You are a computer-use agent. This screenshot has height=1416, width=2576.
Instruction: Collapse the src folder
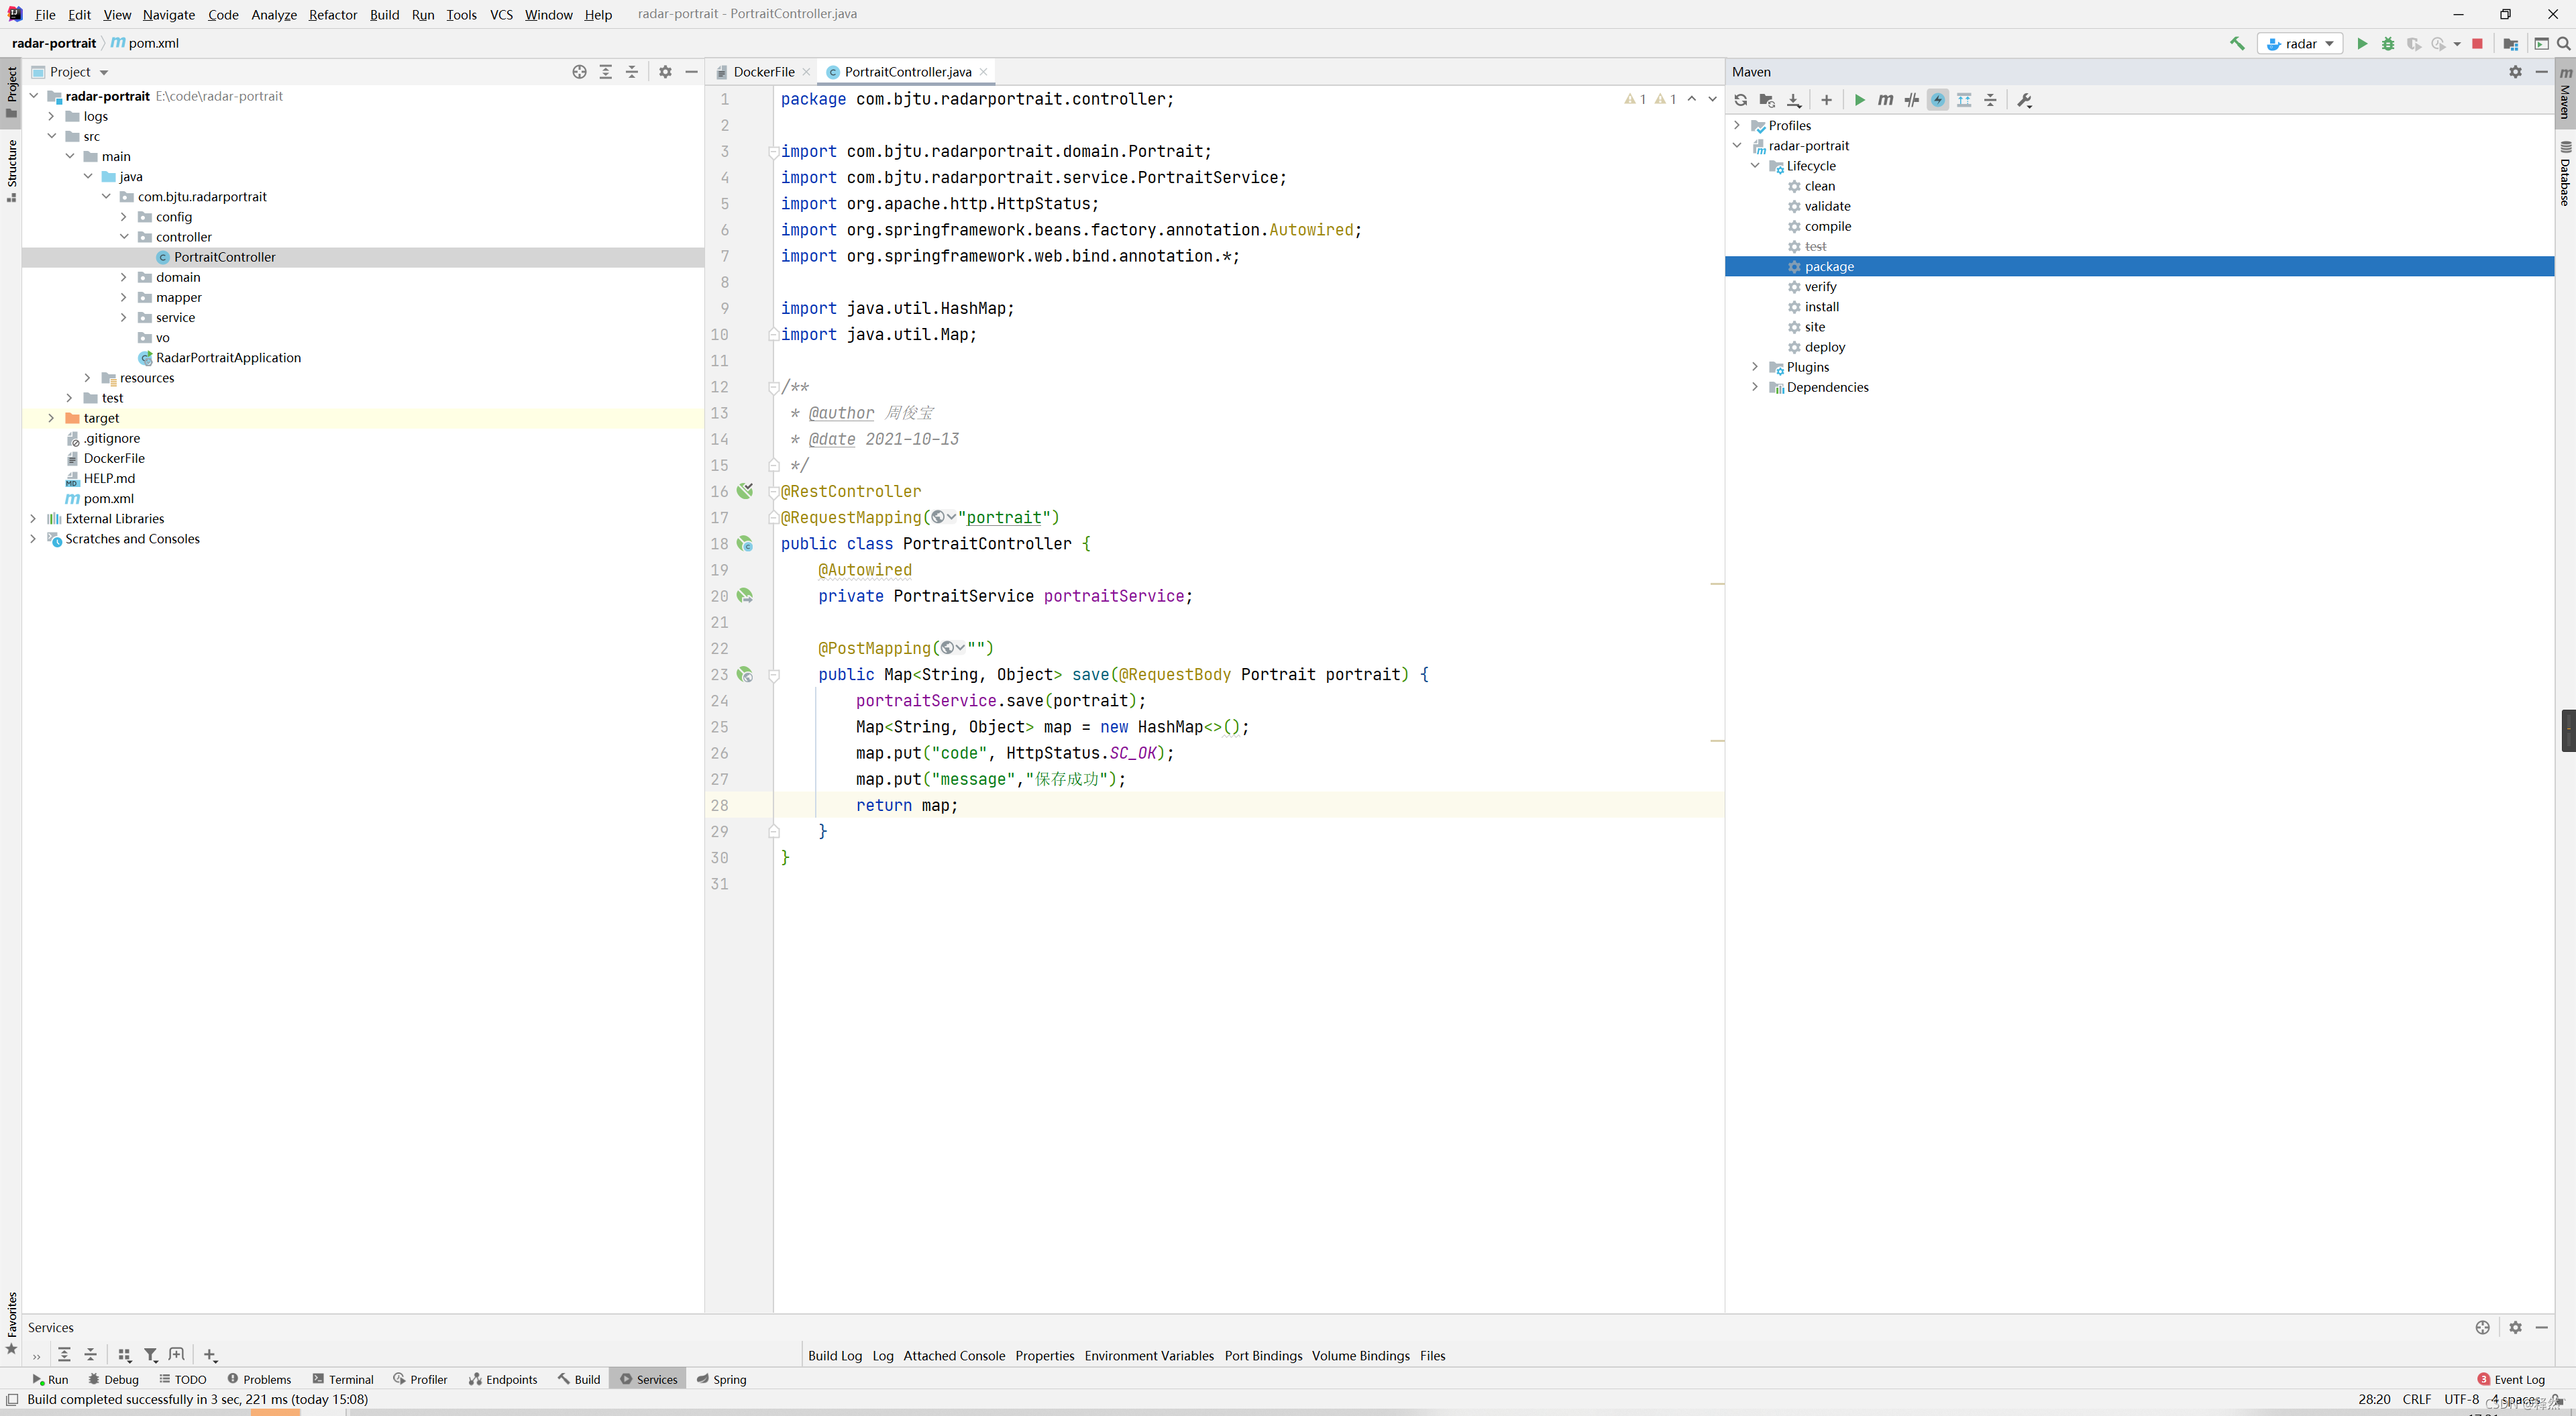pyautogui.click(x=51, y=136)
